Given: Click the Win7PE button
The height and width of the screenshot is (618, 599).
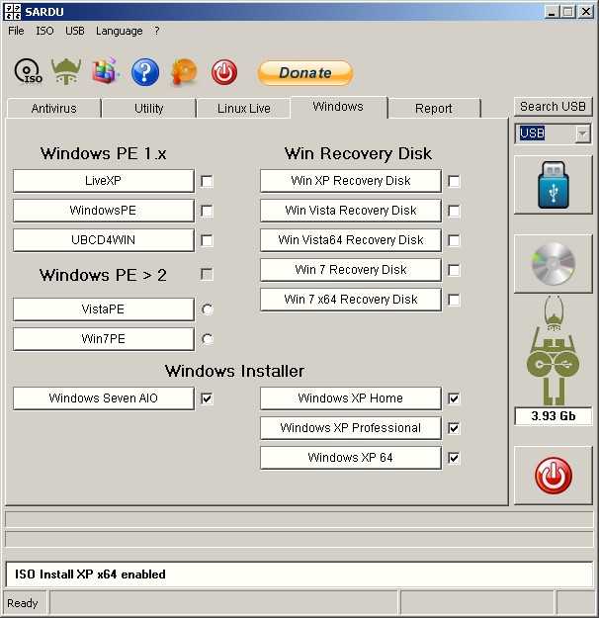Looking at the screenshot, I should pyautogui.click(x=103, y=339).
